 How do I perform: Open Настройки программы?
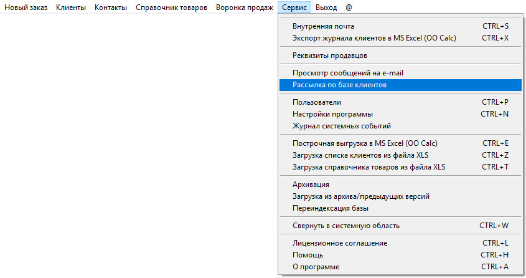click(332, 114)
